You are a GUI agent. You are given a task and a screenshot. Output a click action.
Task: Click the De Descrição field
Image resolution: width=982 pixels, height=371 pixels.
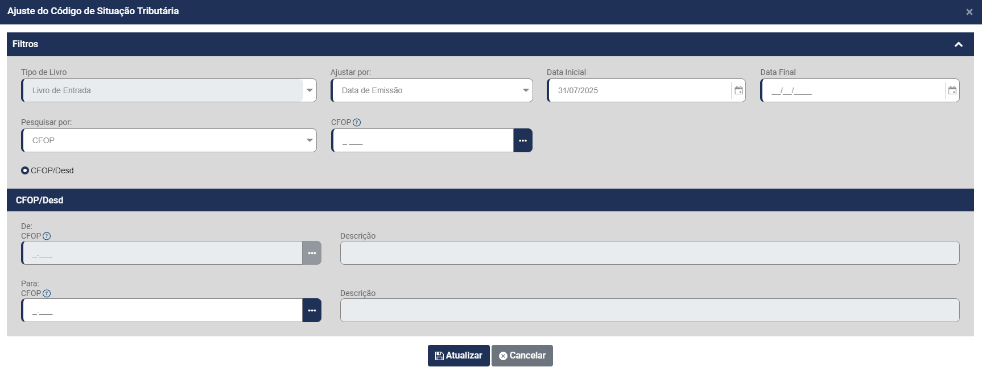[650, 253]
